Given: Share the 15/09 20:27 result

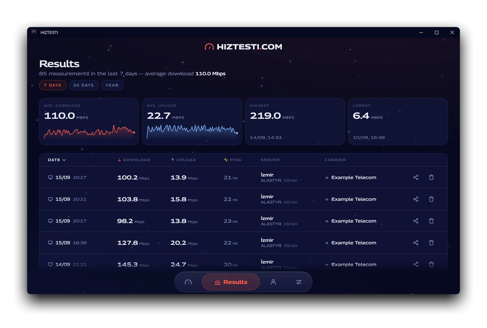Looking at the screenshot, I should [416, 177].
